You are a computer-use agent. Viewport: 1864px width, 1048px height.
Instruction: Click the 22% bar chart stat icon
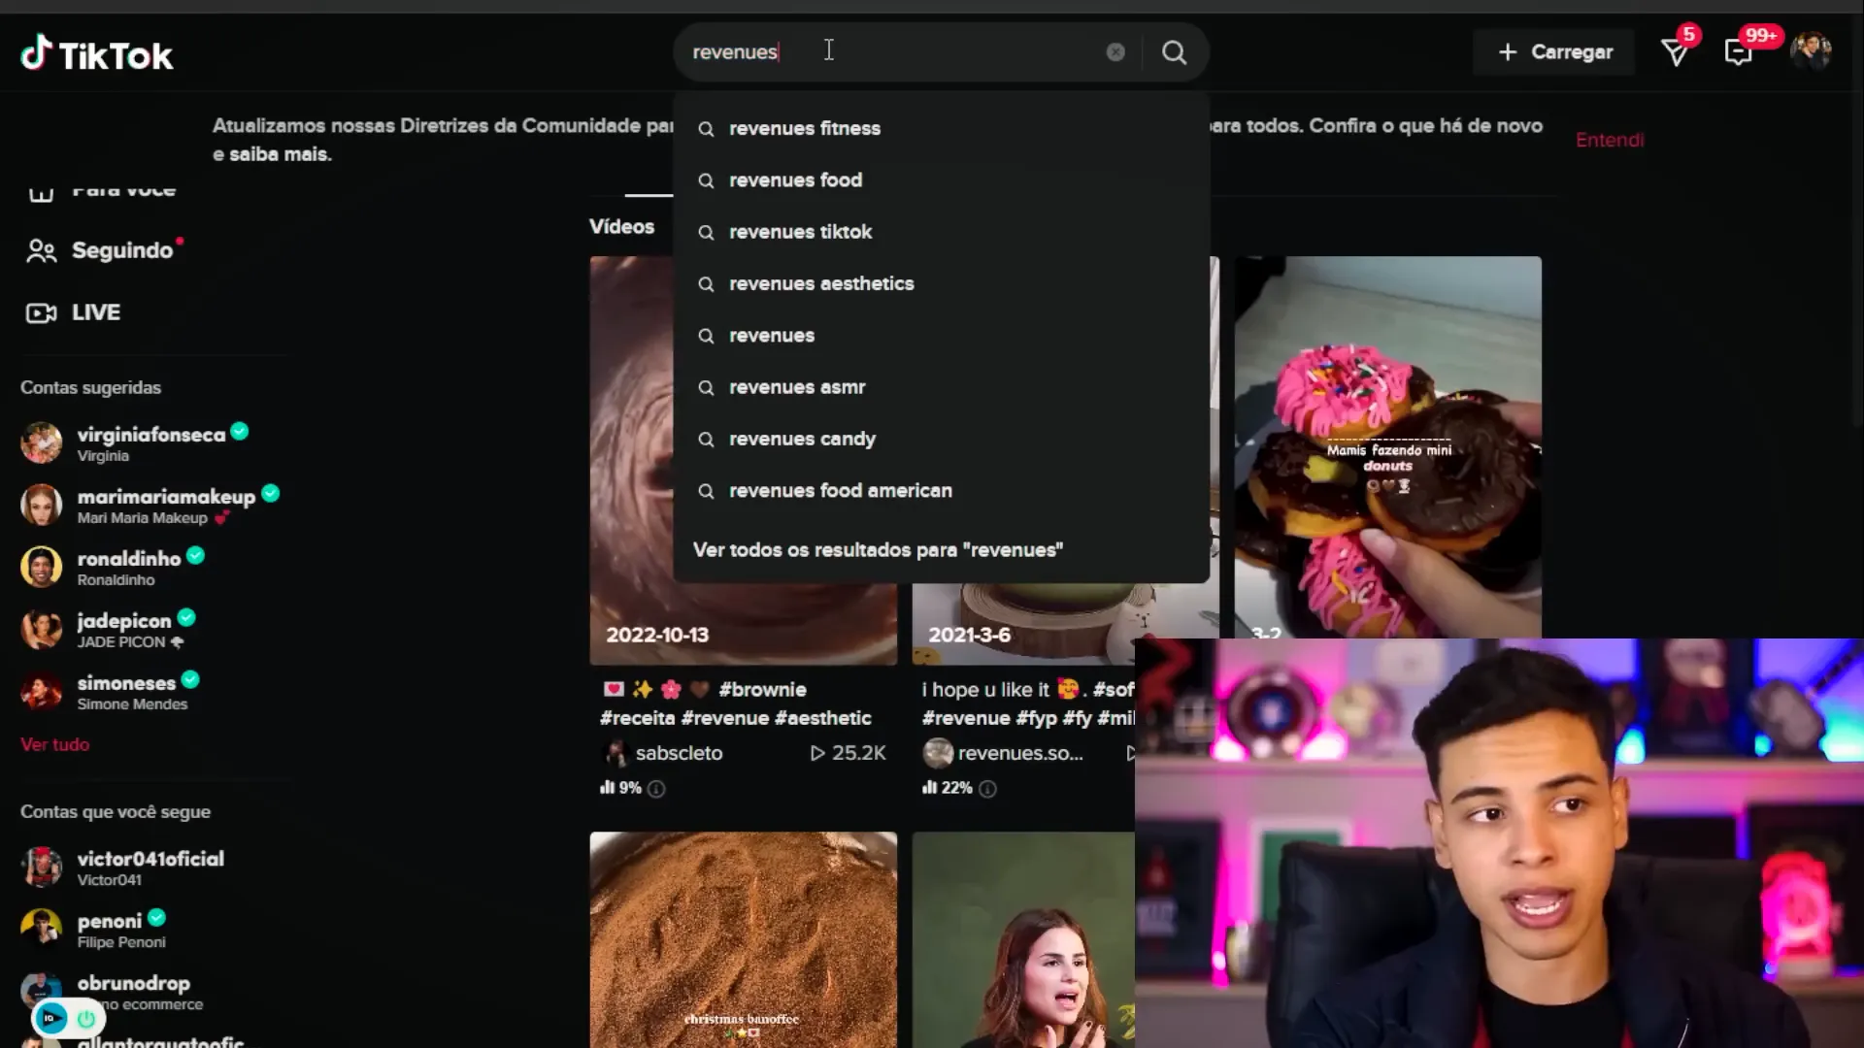click(929, 787)
